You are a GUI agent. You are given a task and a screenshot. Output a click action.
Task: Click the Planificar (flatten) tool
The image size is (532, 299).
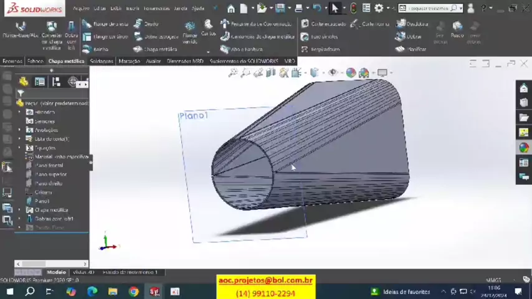[x=412, y=49]
